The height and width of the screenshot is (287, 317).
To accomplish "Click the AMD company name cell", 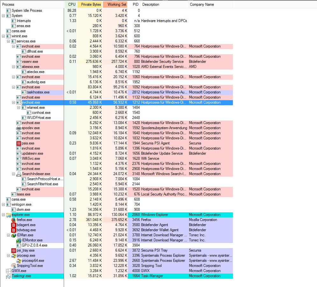I will (193, 67).
